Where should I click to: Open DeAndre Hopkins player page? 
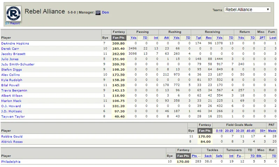(x=15, y=43)
